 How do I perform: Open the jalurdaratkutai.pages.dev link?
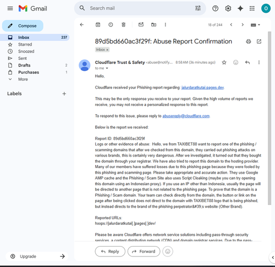[x=202, y=87]
